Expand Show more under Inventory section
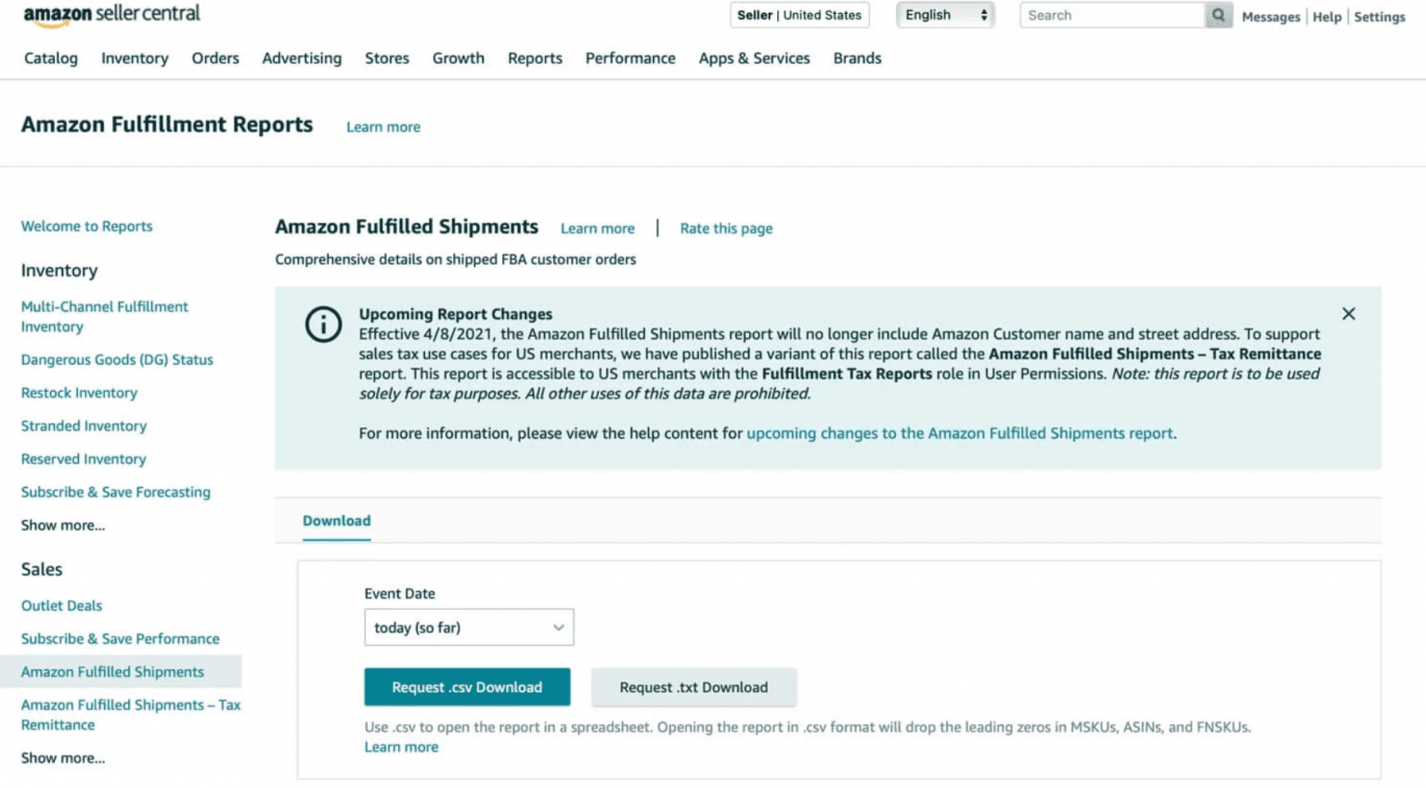 (62, 524)
